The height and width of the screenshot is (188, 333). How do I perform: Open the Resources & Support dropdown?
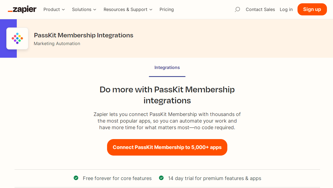point(128,9)
